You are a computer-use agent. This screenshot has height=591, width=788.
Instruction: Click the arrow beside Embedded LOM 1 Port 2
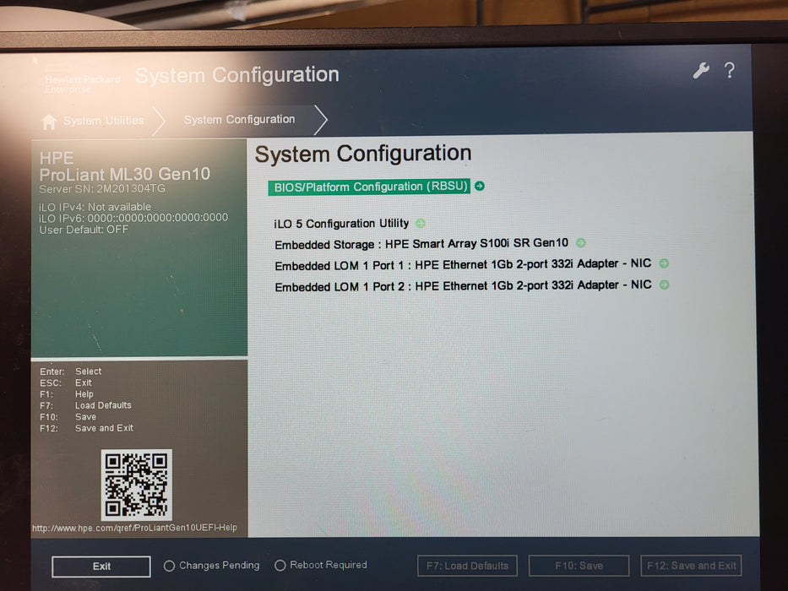tap(662, 285)
